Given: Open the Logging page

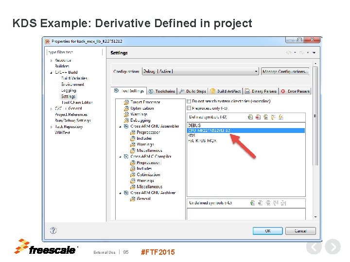Looking at the screenshot, I should click(x=69, y=90).
